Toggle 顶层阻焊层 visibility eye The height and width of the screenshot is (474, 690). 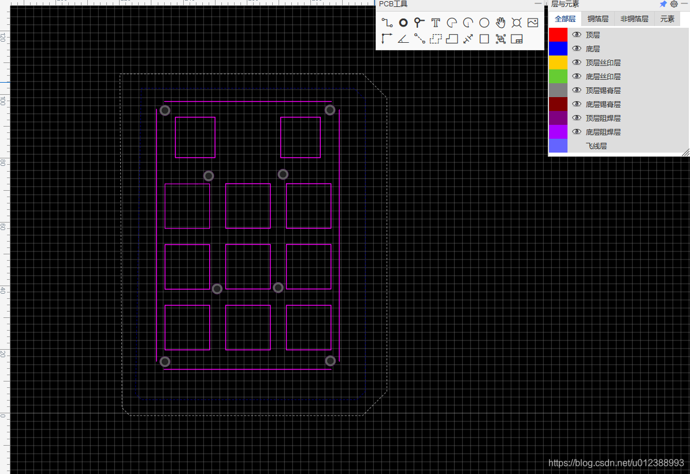click(x=577, y=117)
